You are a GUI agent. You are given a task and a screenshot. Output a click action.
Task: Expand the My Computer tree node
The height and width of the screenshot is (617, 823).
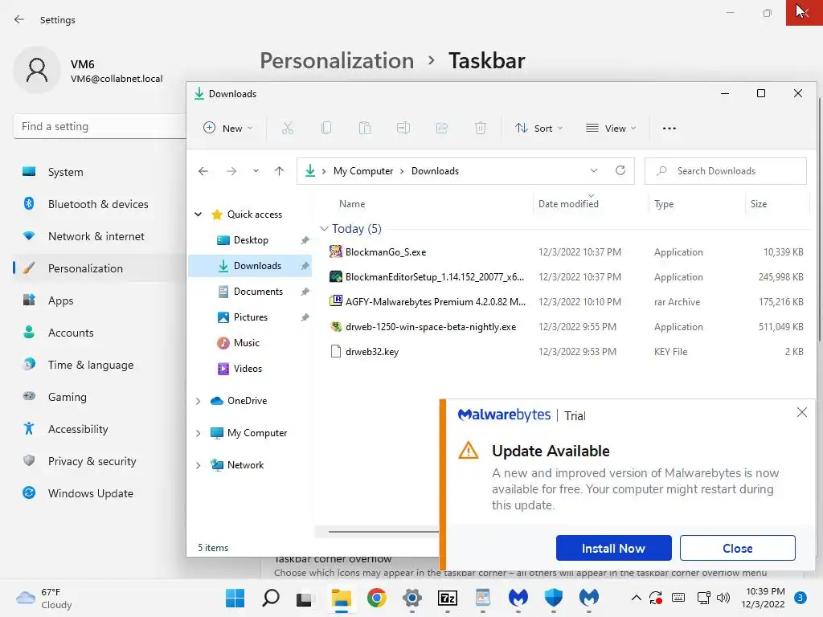pos(199,433)
